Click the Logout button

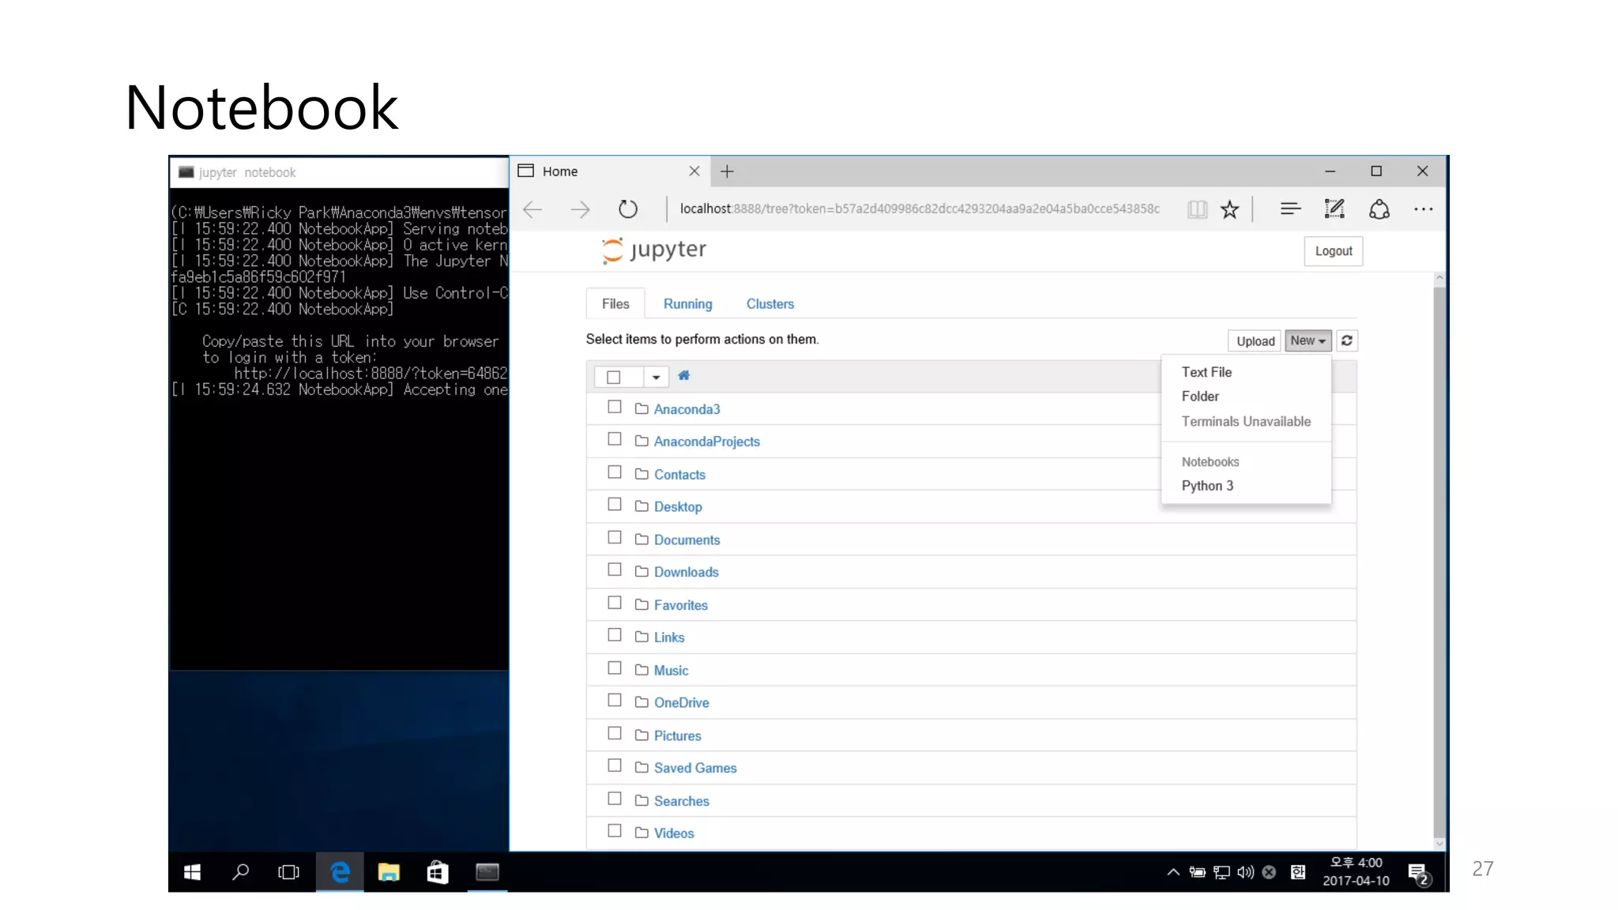(x=1334, y=251)
